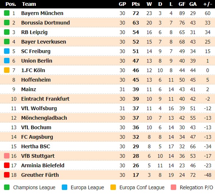Click the +/- column header
The width and height of the screenshot is (215, 194).
click(x=207, y=4)
